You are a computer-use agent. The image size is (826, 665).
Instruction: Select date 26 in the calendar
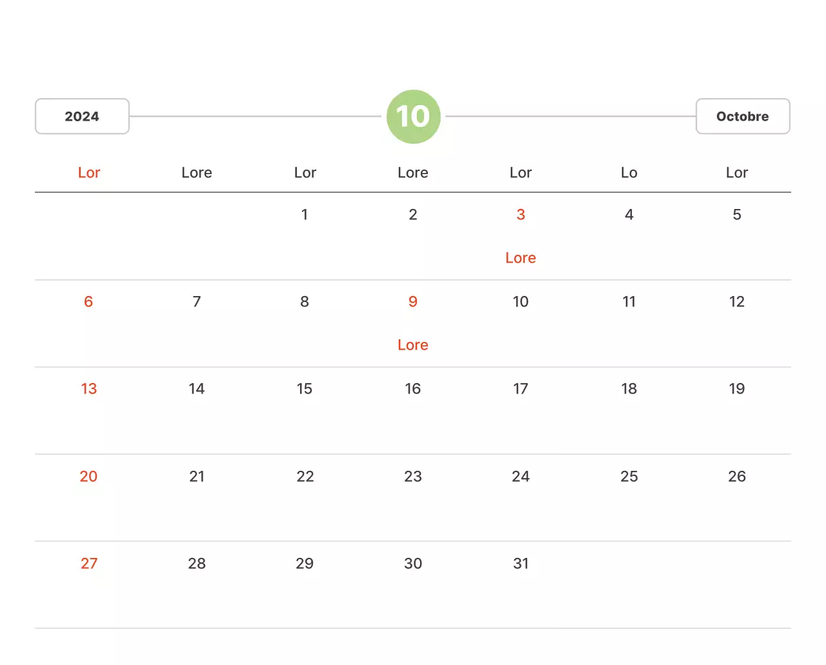(737, 477)
